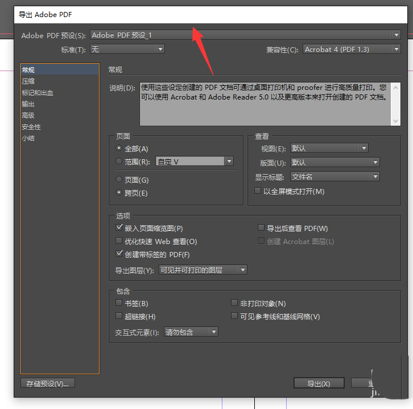Select 压缩 in the left category list
Image resolution: width=413 pixels, height=409 pixels.
tap(60, 81)
